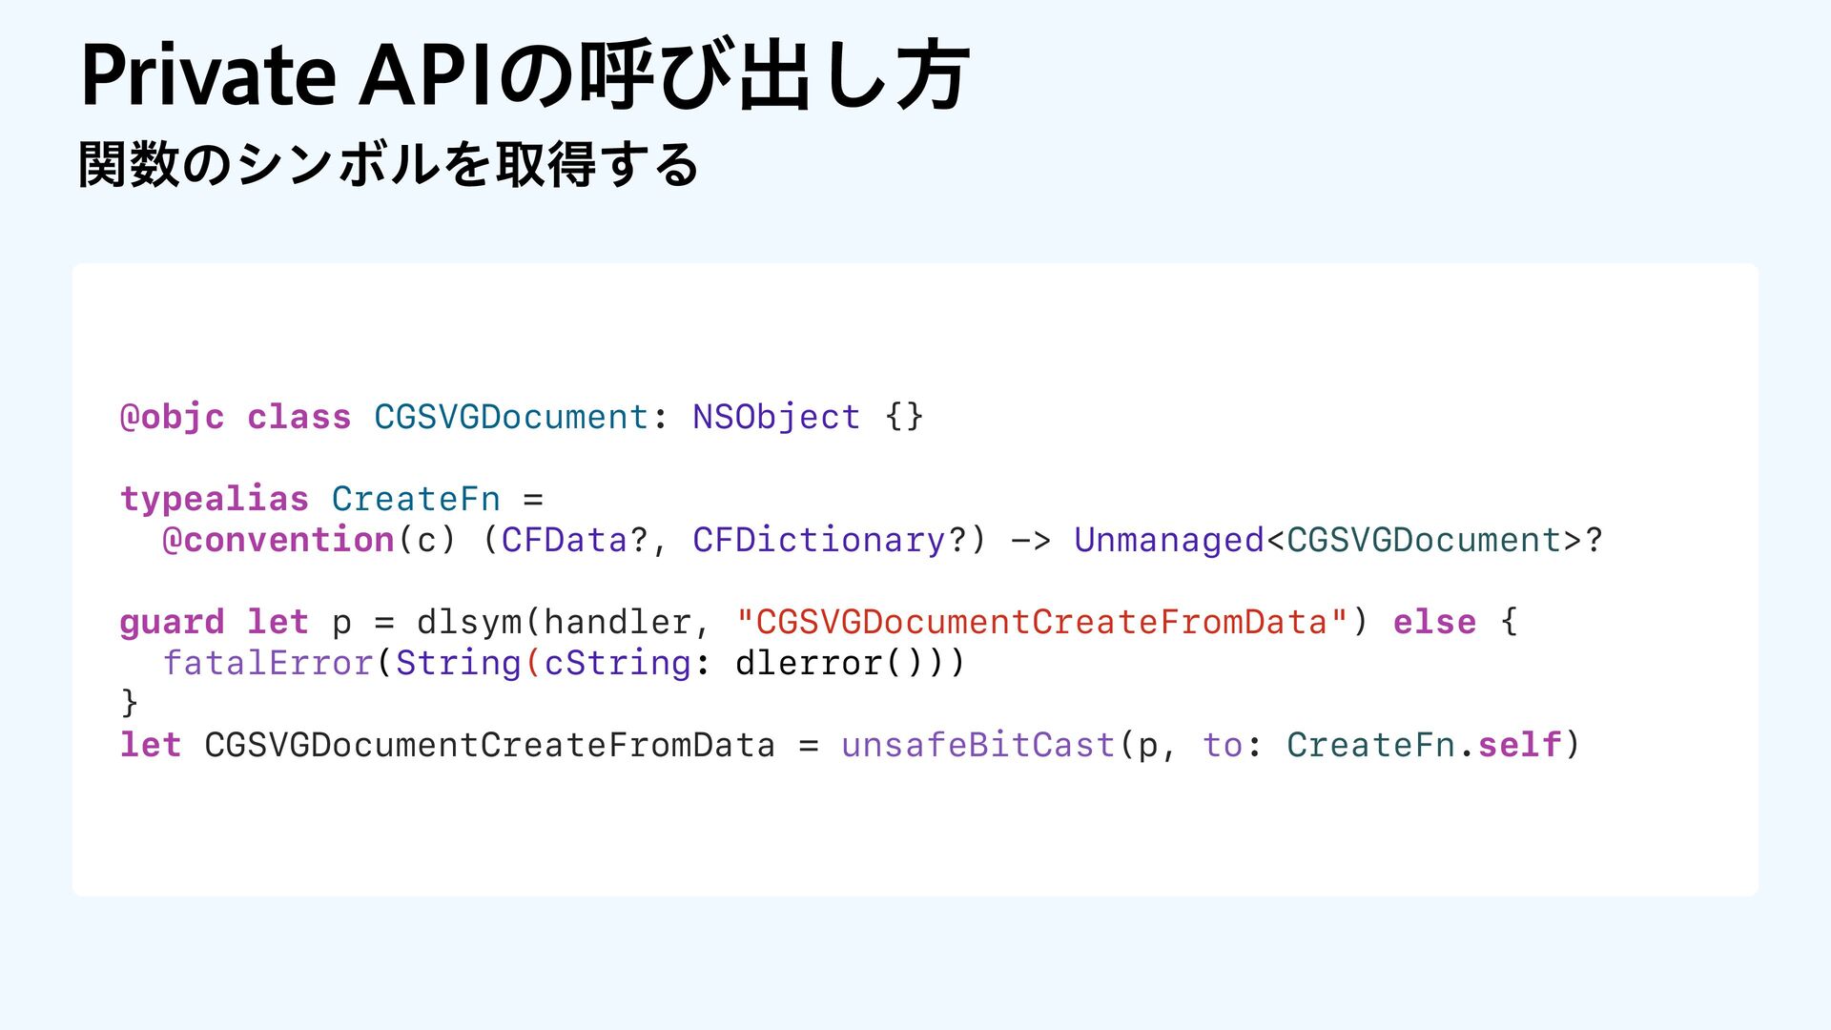The height and width of the screenshot is (1030, 1831).
Task: Click the '@convention' attribute
Action: click(x=278, y=540)
